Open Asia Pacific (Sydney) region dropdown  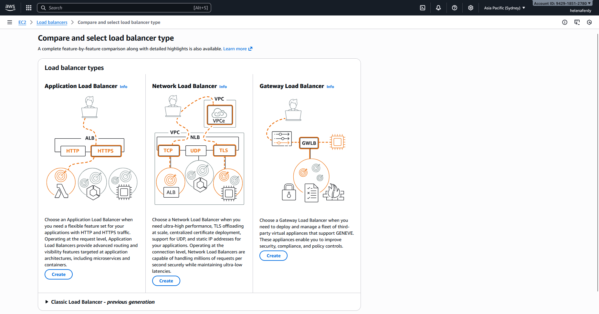[504, 8]
